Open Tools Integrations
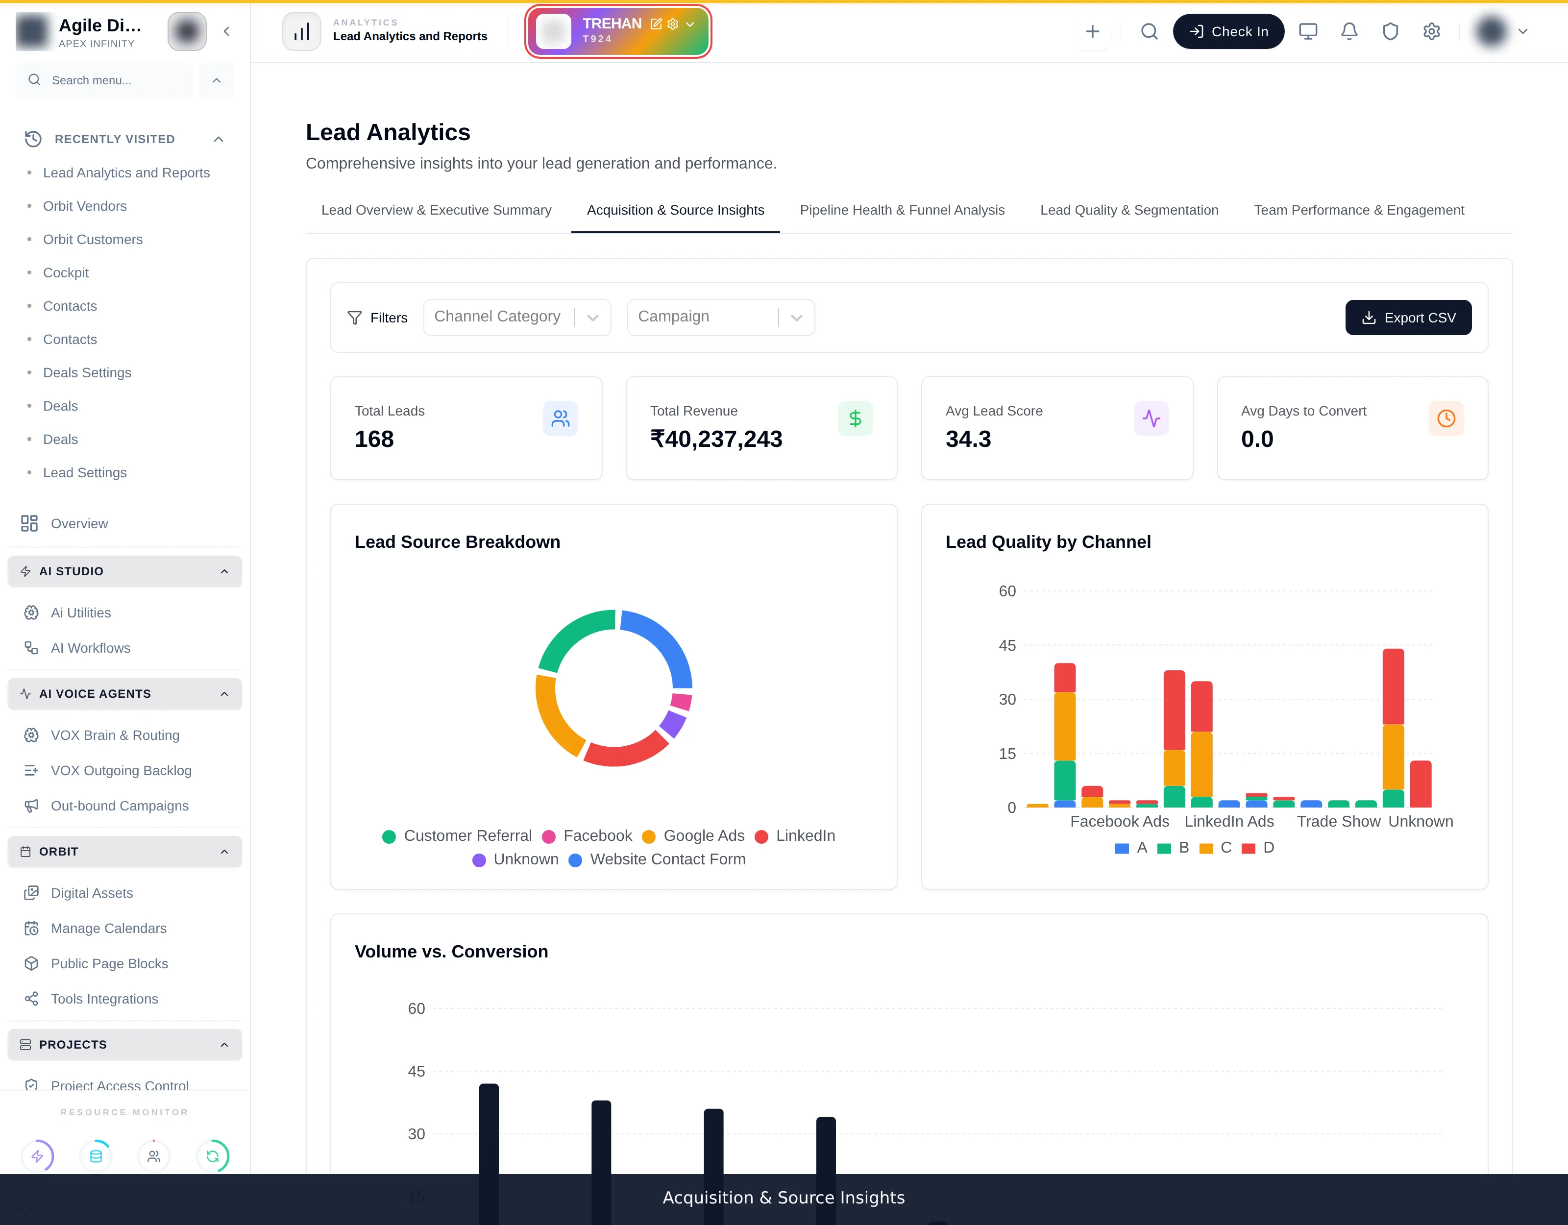This screenshot has width=1568, height=1225. coord(125,999)
